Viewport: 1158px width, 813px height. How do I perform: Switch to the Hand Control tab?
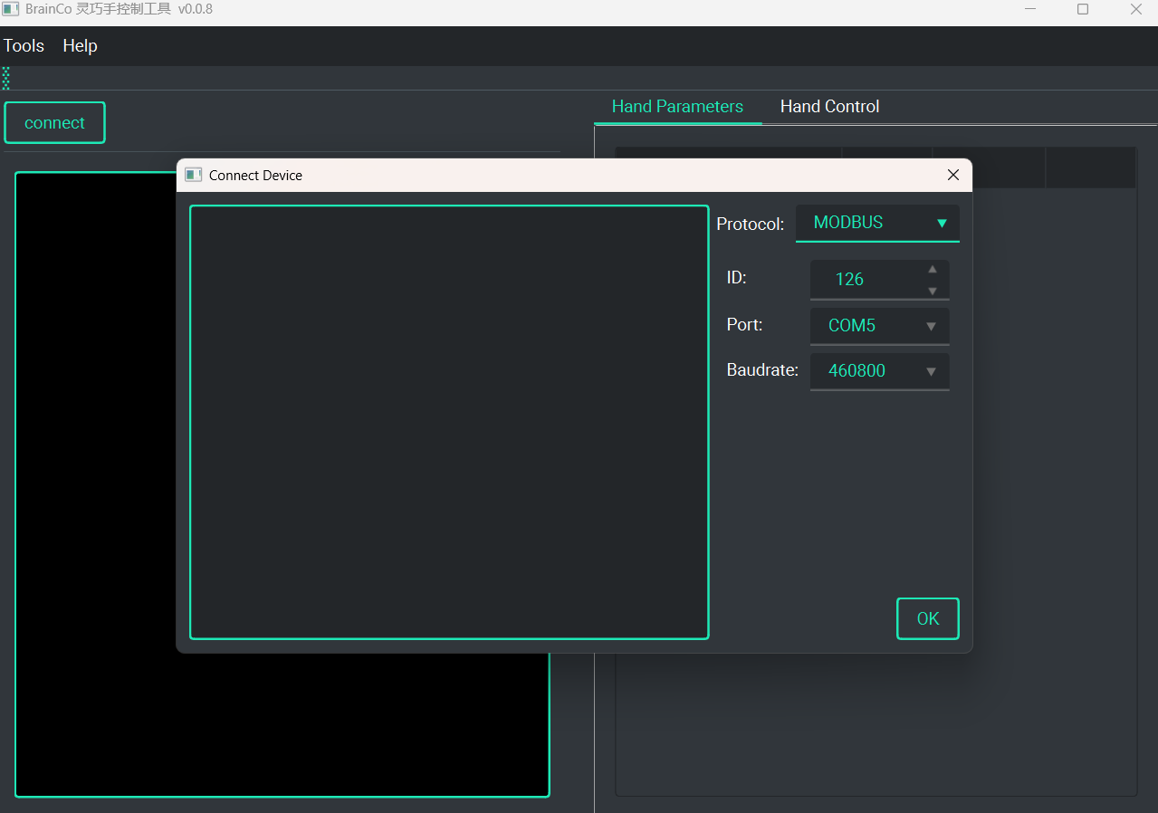click(x=829, y=107)
